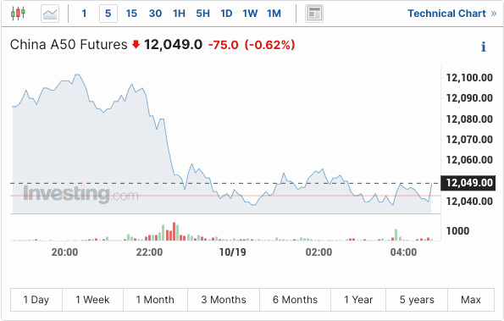
Task: Switch to area chart view
Action: click(50, 14)
